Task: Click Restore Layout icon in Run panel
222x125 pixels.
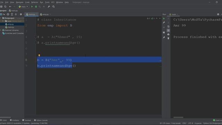Action: 164,32
